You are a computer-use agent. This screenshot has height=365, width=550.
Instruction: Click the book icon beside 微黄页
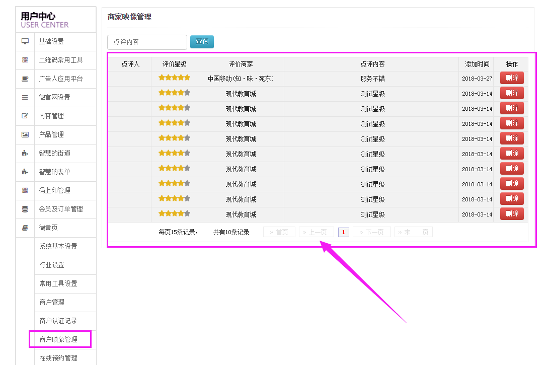pos(25,228)
